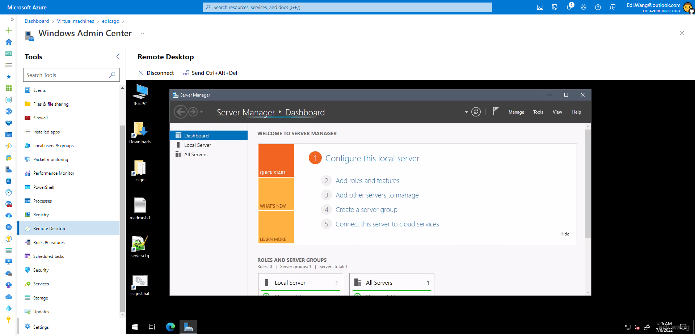
Task: Open Azure Cloud Shell icon in top bar
Action: [x=540, y=7]
